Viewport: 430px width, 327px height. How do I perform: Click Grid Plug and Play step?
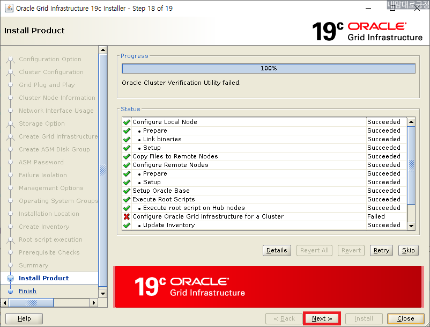pos(47,85)
